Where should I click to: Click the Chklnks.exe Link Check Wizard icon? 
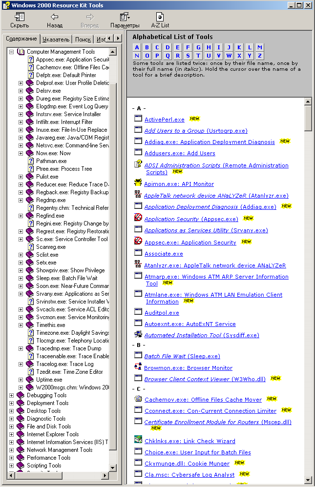tap(138, 440)
